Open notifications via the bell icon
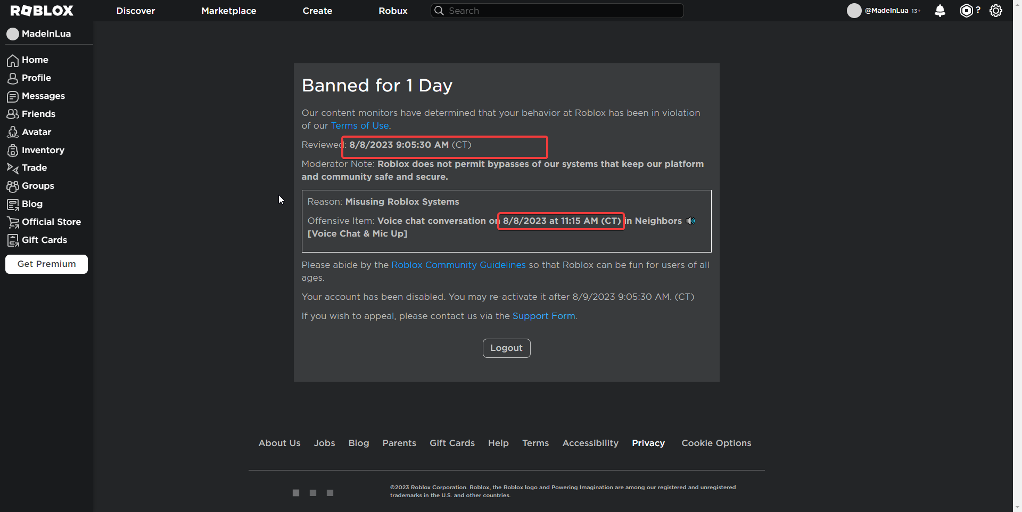This screenshot has height=512, width=1022. [940, 10]
